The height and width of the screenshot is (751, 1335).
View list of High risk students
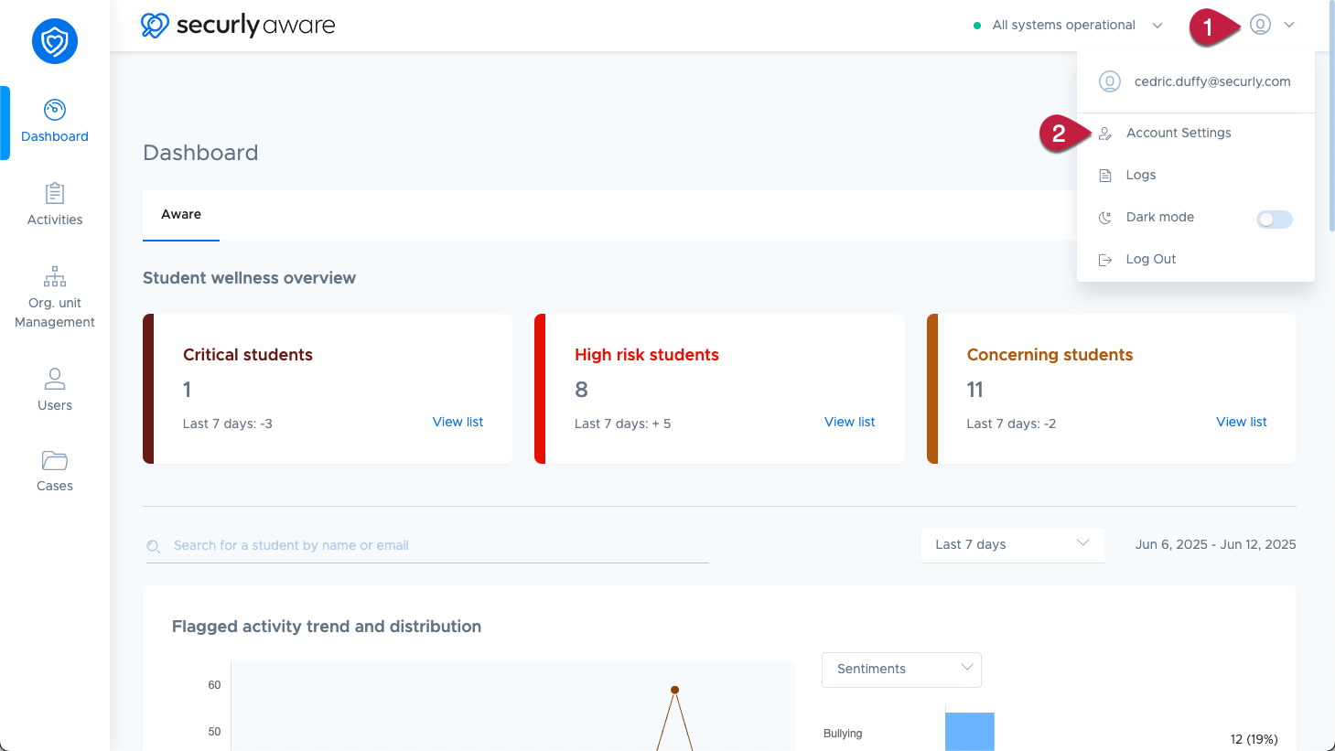point(849,422)
